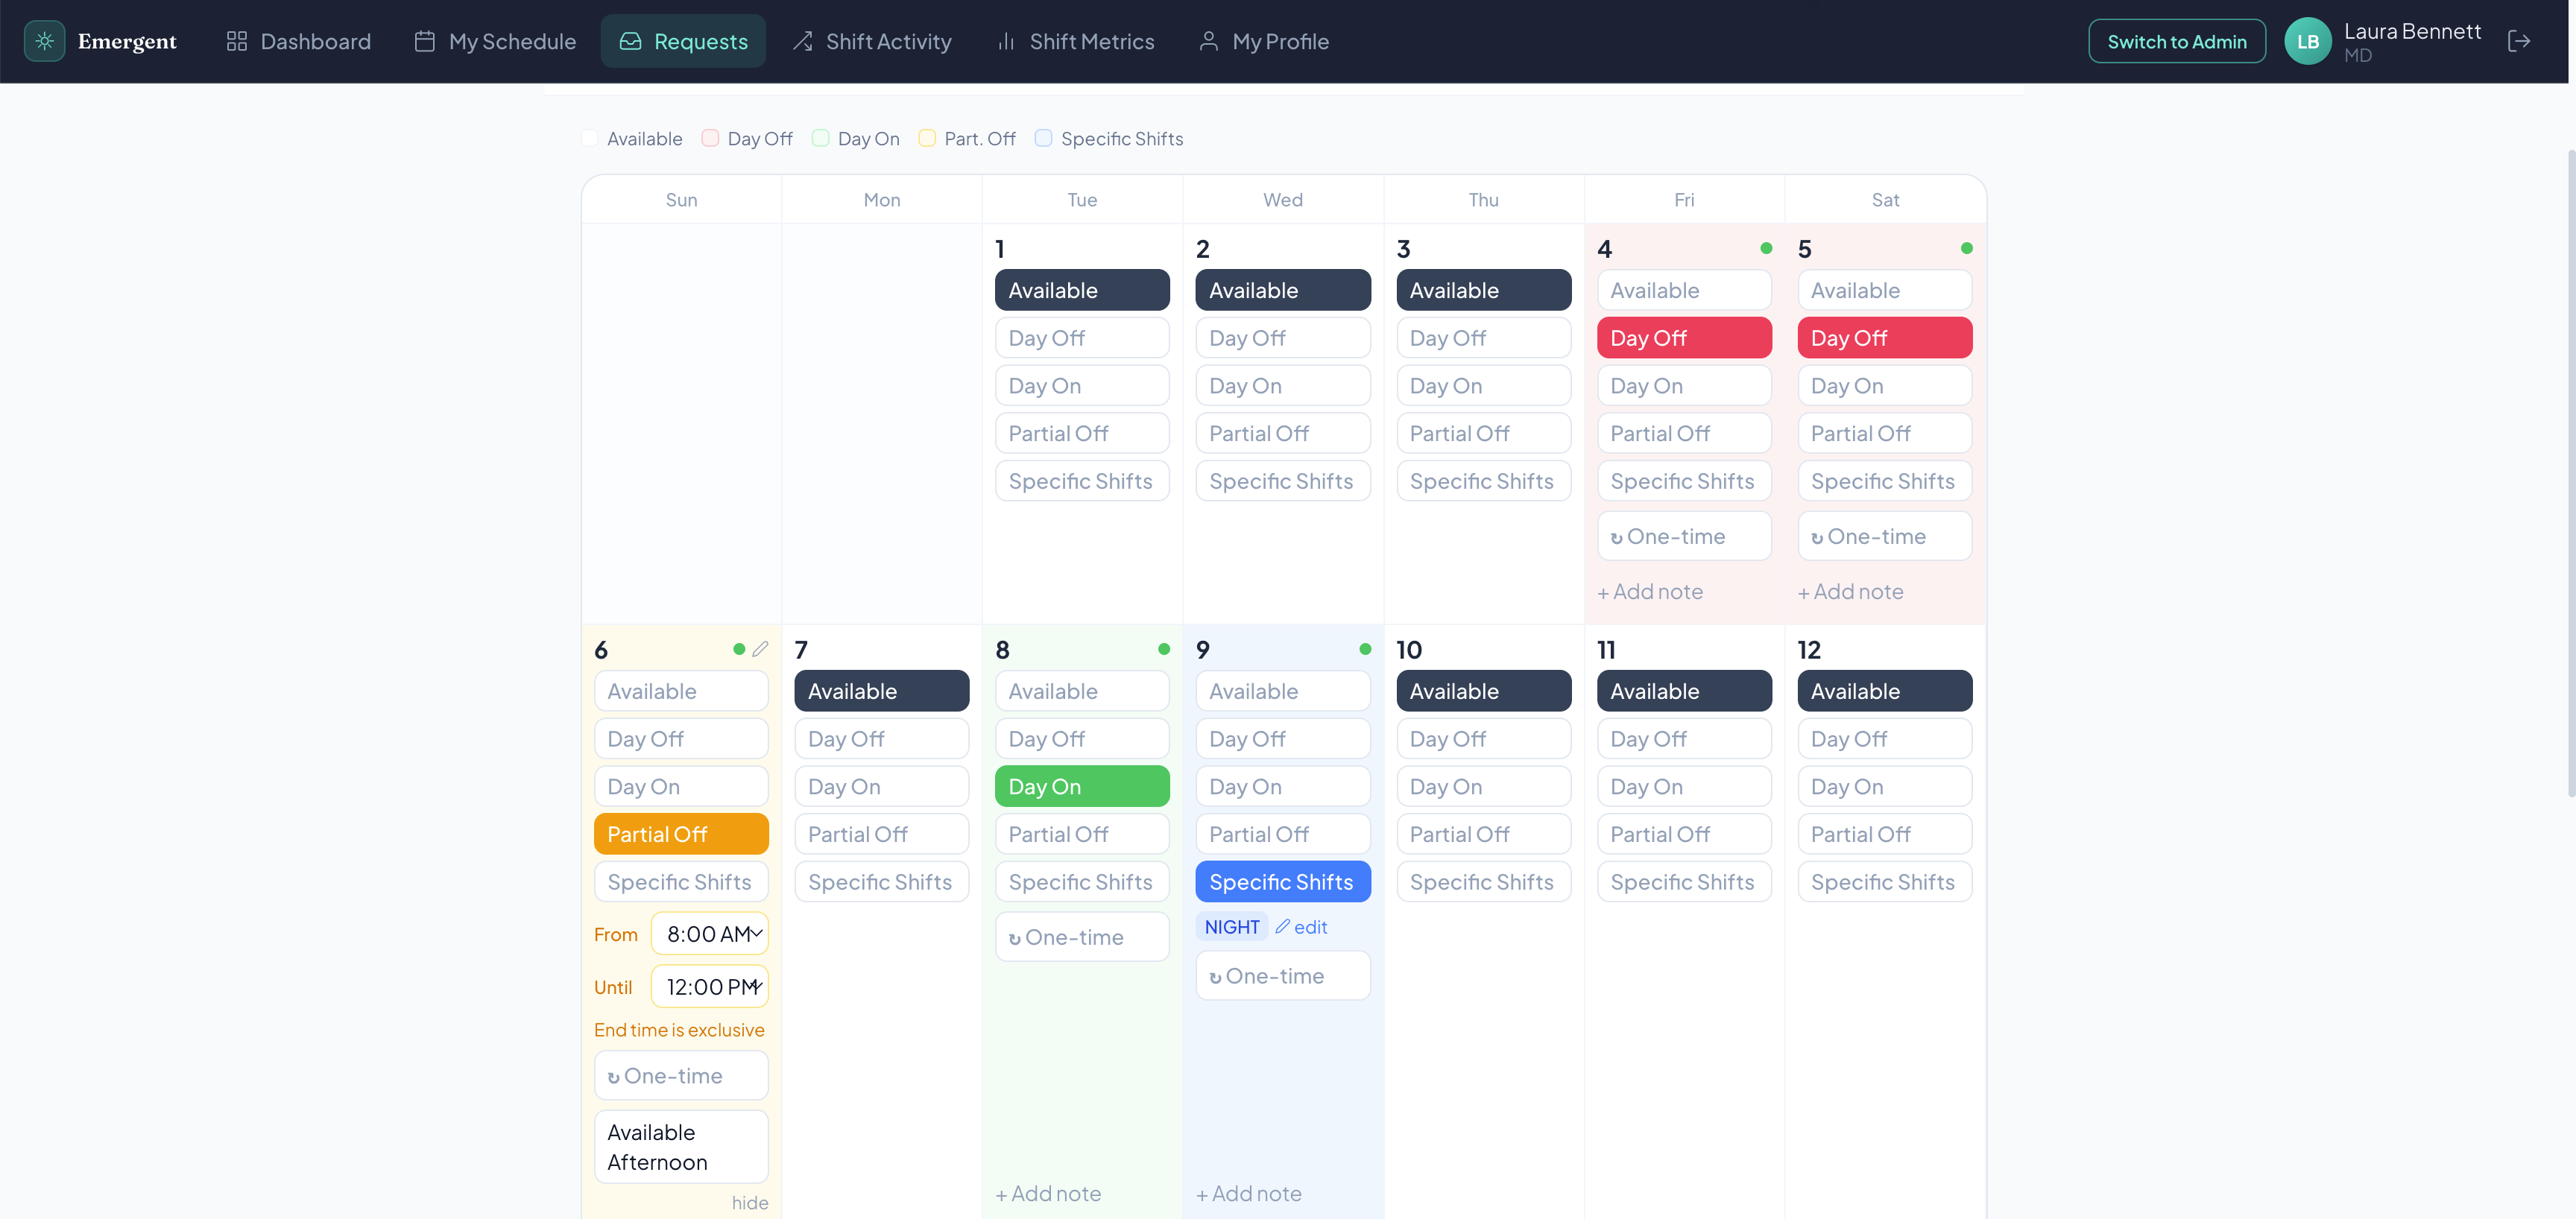The width and height of the screenshot is (2576, 1219).
Task: Toggle One-time recurrence on day 8
Action: click(1082, 937)
